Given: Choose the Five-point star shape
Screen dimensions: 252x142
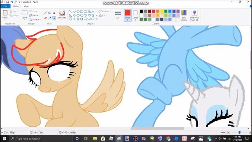Looking at the screenshot, I should coord(78,19).
